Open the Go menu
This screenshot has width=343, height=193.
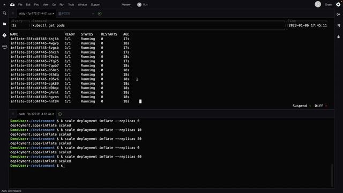pos(54,5)
